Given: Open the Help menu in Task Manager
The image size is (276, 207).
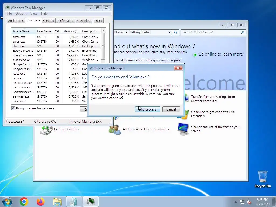Looking at the screenshot, I should coord(44,13).
